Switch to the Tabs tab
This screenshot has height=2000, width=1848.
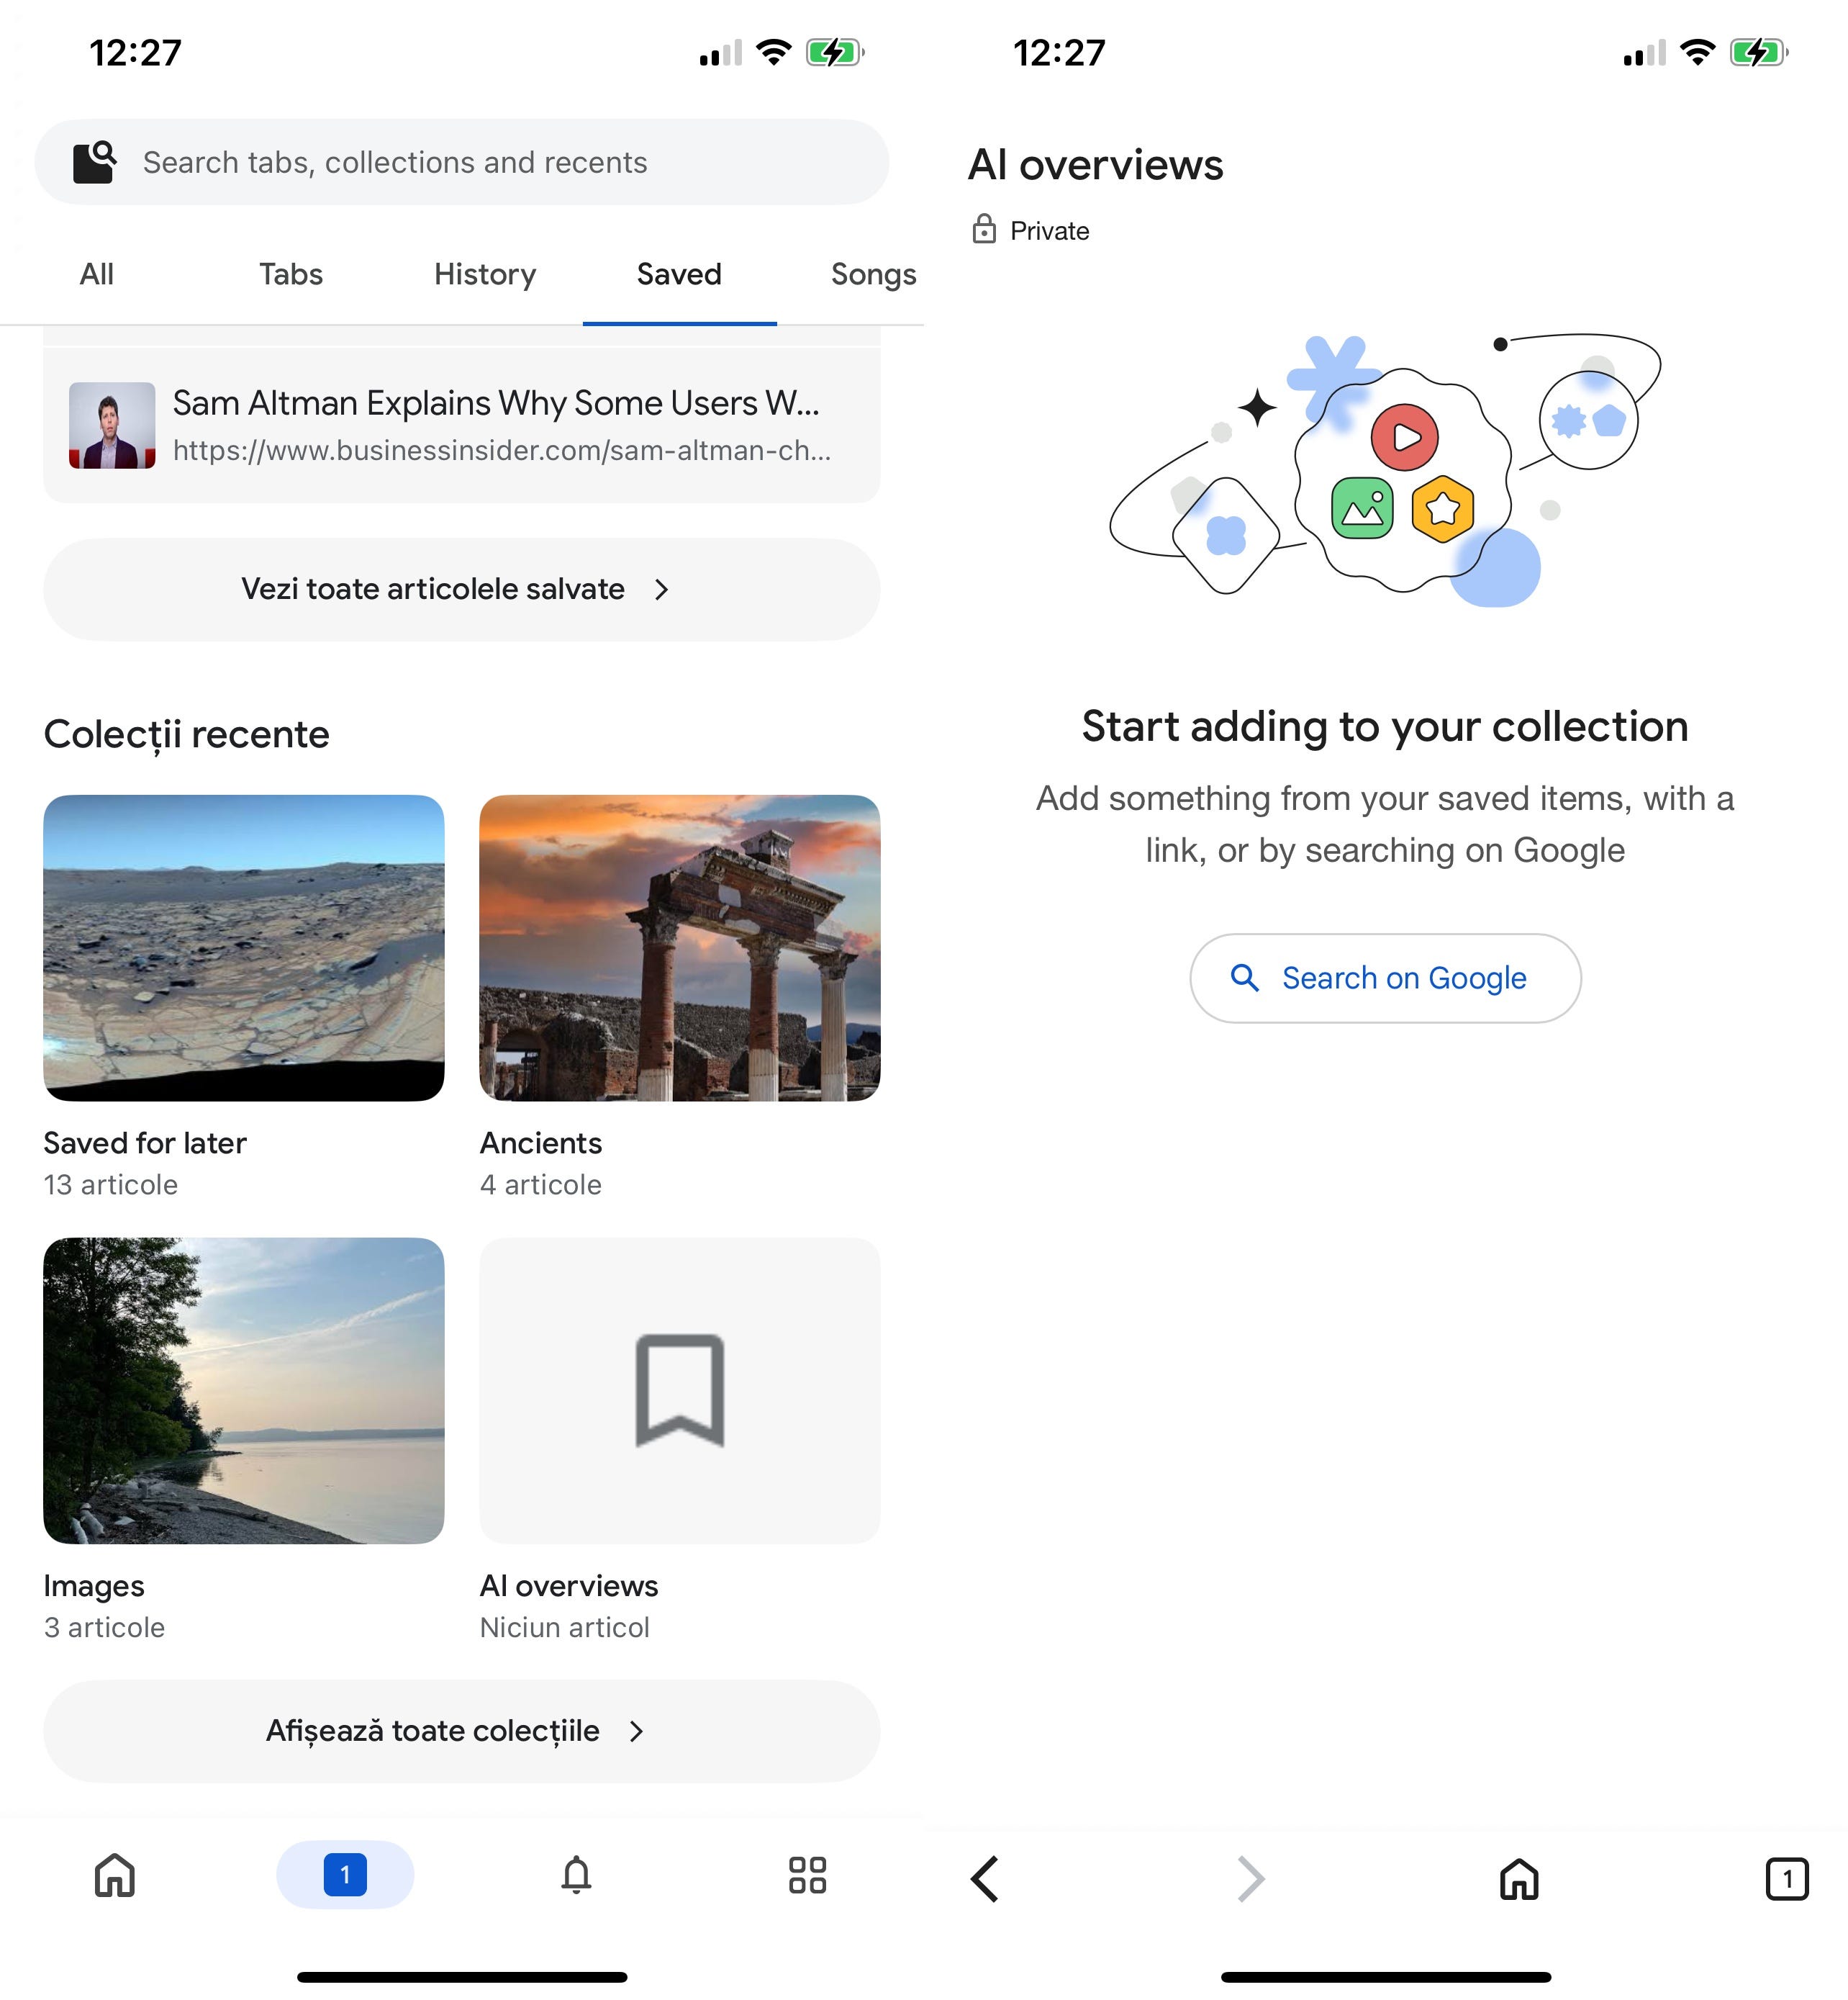click(291, 274)
